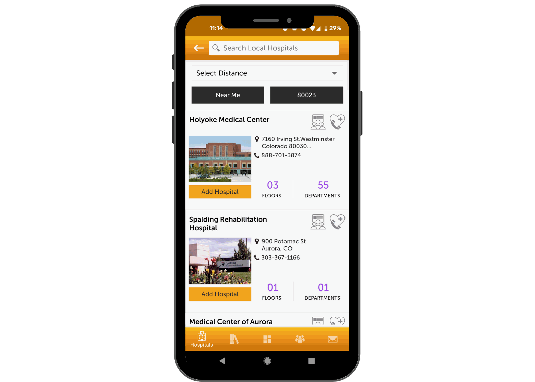Viewport: 535px width, 382px height.
Task: Tap the emergency call icon for Spalding Rehabilitation Hospital
Action: [x=337, y=223]
